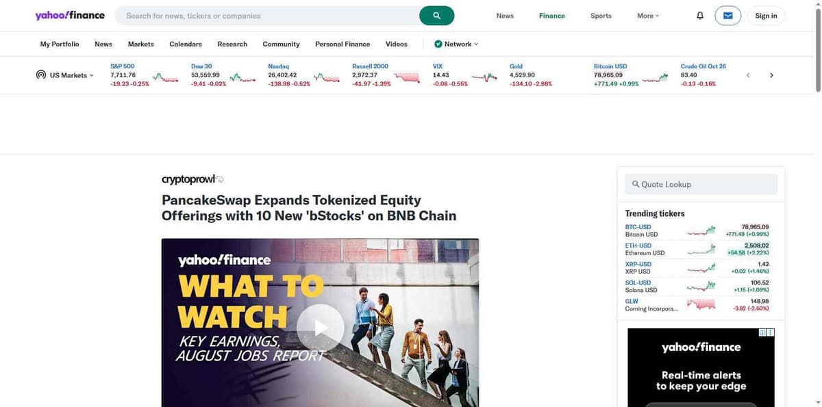This screenshot has height=407, width=822.
Task: Open Sports in top navigation
Action: point(601,16)
